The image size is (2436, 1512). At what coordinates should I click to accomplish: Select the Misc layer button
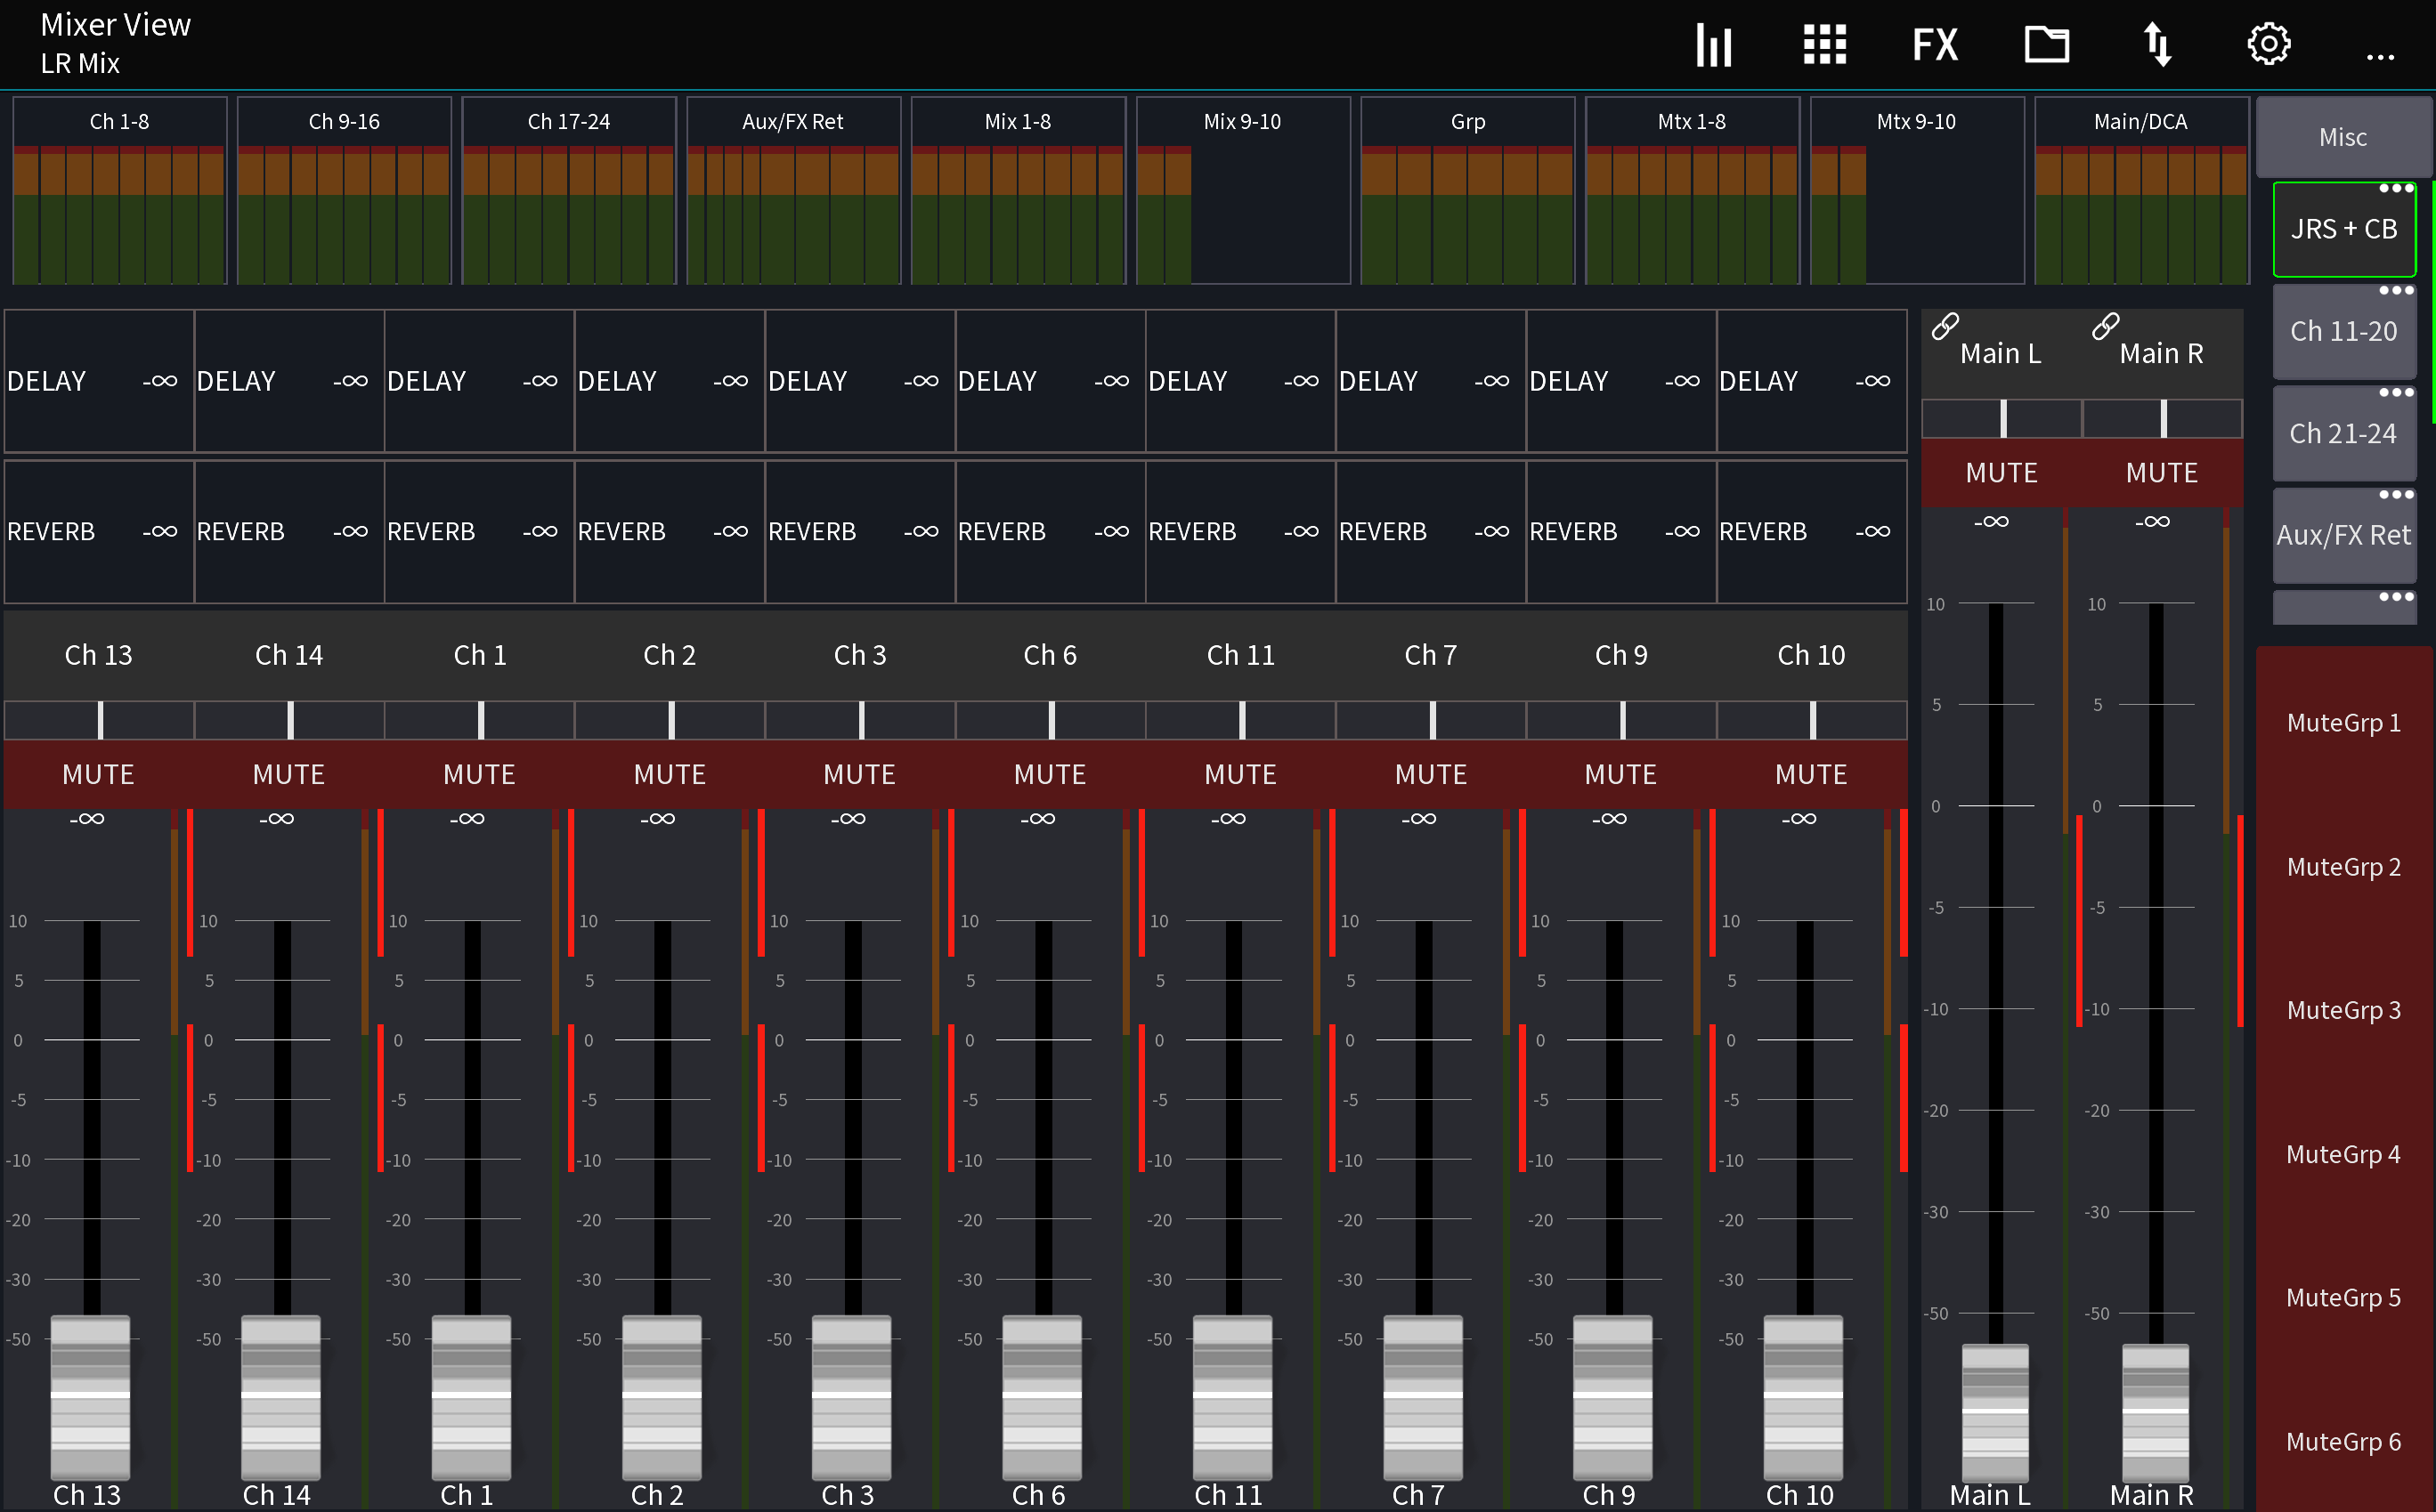tap(2343, 136)
